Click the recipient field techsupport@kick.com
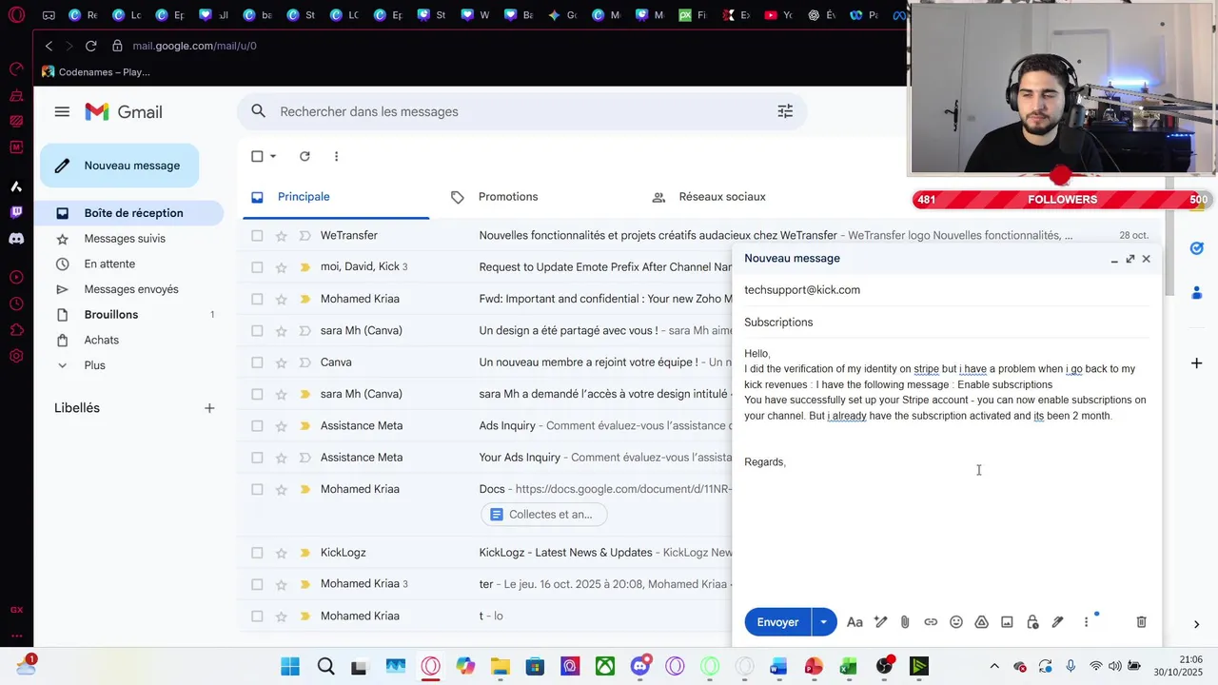The height and width of the screenshot is (685, 1218). coord(947,290)
